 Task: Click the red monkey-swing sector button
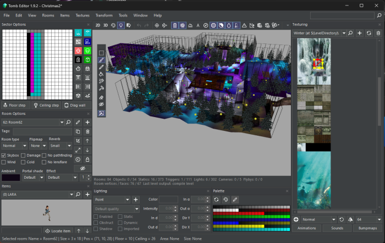pyautogui.click(x=78, y=51)
